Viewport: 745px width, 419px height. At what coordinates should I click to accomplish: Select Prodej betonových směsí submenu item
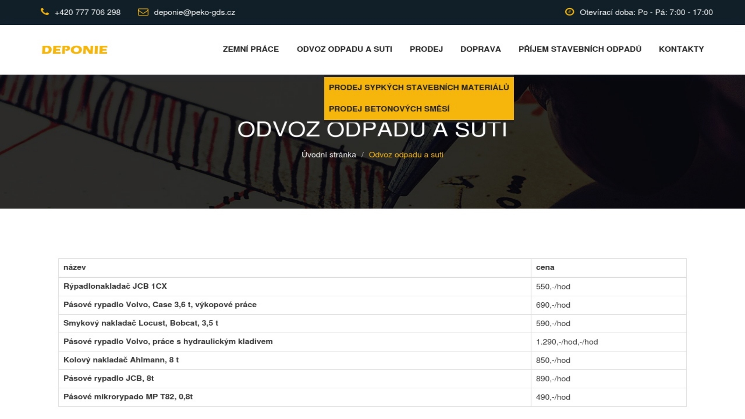389,109
